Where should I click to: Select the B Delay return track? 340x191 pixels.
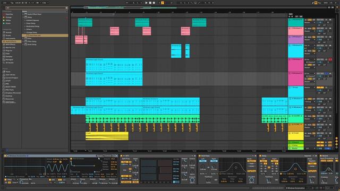point(296,145)
